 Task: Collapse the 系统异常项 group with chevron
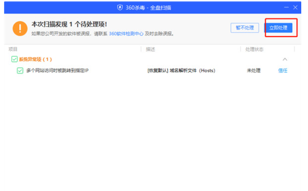(x=285, y=60)
